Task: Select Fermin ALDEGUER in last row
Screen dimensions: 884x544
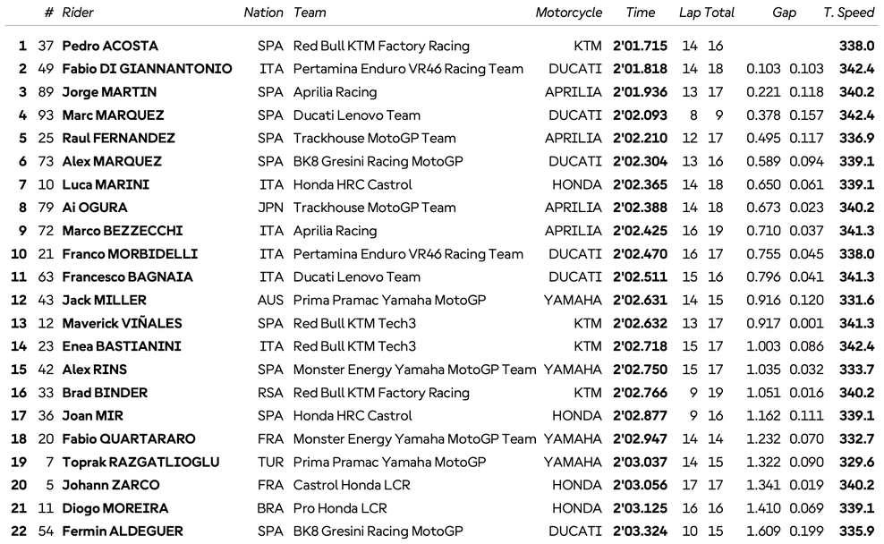Action: (123, 531)
